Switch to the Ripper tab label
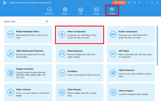 click(65, 14)
